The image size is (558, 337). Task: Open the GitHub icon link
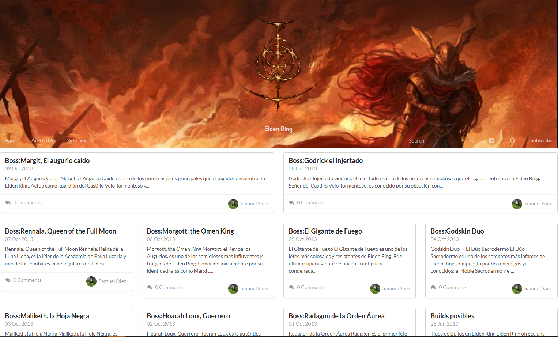[x=512, y=141]
